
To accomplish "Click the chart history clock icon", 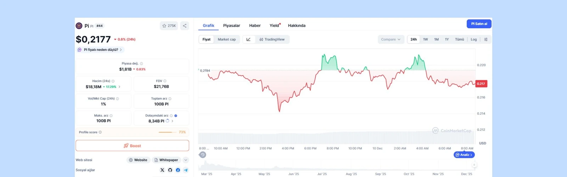I will tap(203, 155).
